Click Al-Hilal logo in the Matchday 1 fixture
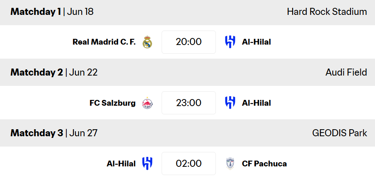The height and width of the screenshot is (180, 375). [x=230, y=42]
